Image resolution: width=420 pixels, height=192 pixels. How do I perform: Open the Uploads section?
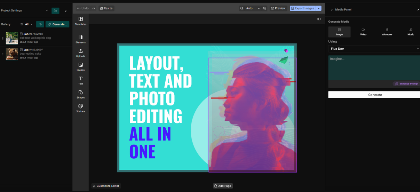(80, 53)
